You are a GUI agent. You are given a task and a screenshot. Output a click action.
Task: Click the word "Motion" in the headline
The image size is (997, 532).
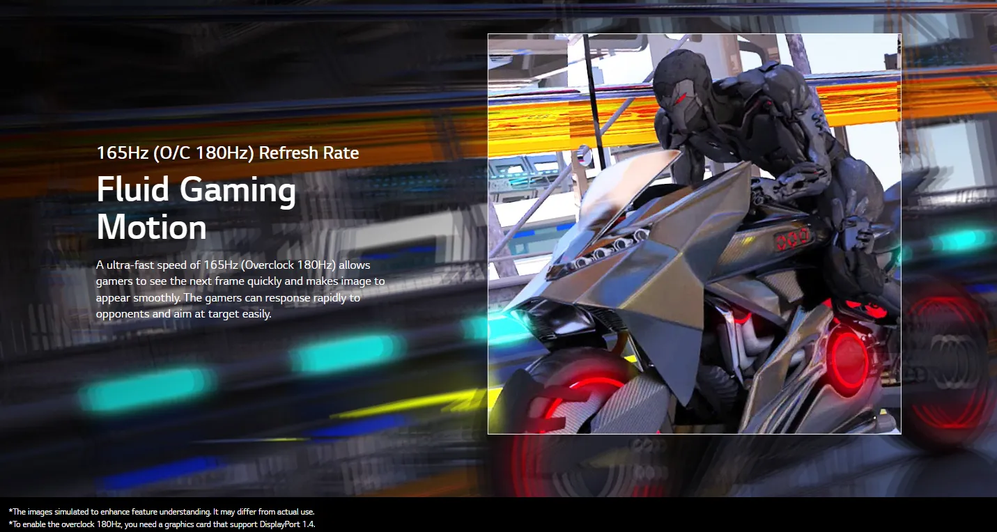click(x=151, y=227)
